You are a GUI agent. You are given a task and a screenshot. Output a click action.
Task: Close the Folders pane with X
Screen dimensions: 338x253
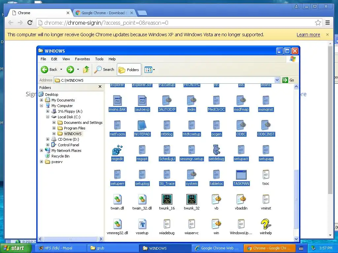tap(100, 87)
